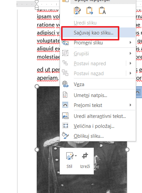Viewport: 142px width, 193px height.
Task: Click the picture's middle-left resize handle
Action: (x=37, y=150)
